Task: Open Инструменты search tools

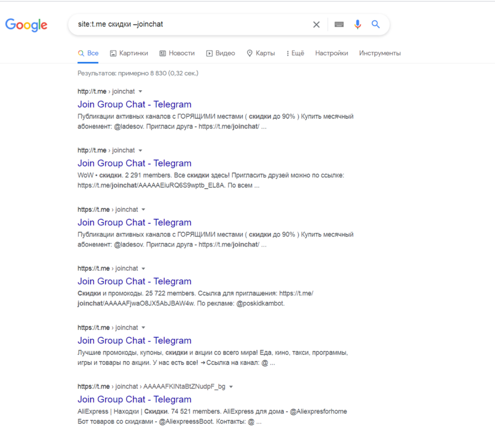Action: click(379, 53)
